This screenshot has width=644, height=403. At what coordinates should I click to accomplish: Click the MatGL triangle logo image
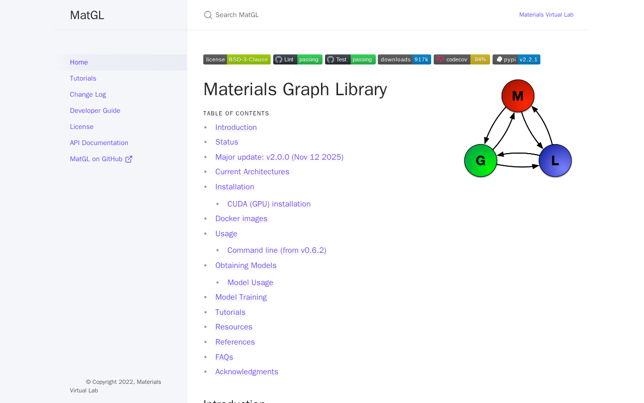pos(518,128)
